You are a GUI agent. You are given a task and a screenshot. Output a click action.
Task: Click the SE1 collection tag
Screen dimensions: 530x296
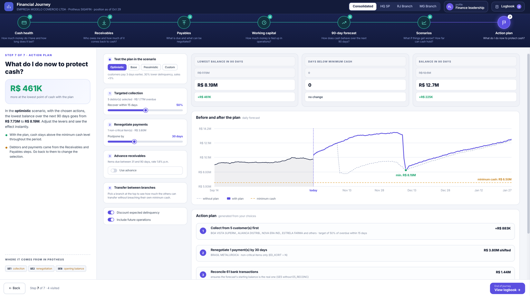pos(16,269)
